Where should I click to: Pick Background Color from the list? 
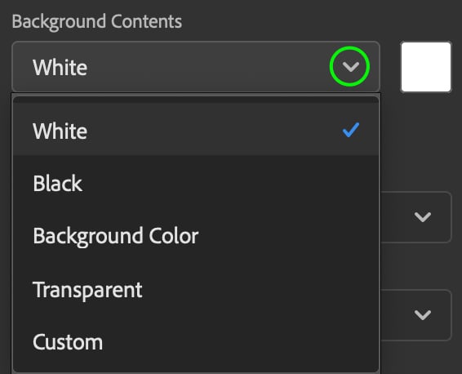click(x=196, y=236)
